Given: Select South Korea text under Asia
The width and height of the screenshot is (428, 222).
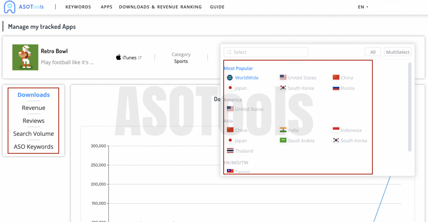Looking at the screenshot, I should (x=354, y=141).
